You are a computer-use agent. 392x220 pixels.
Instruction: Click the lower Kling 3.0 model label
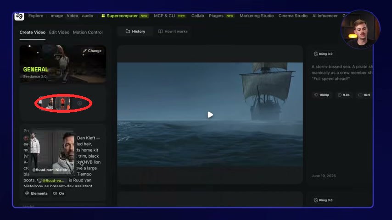[323, 200]
